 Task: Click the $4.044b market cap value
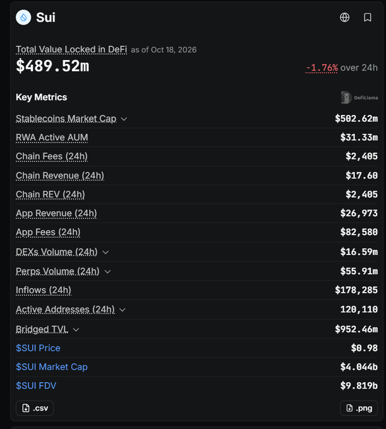click(359, 367)
